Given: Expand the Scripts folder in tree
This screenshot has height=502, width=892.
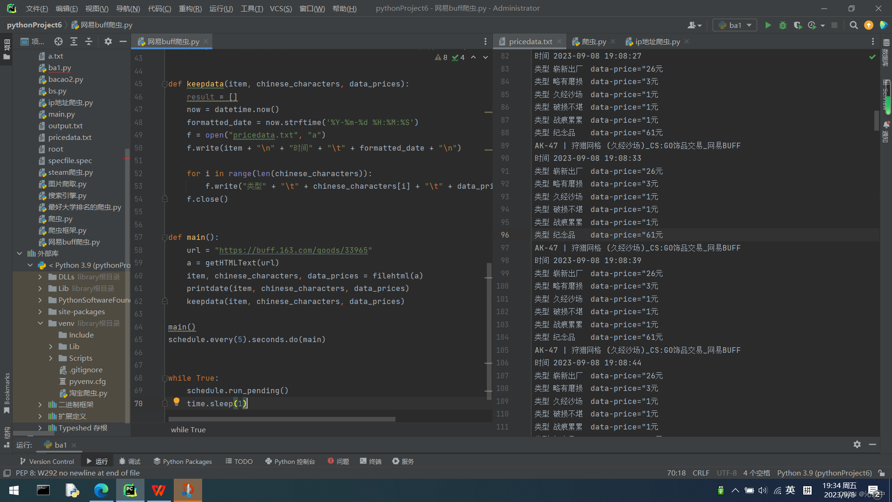Looking at the screenshot, I should coord(51,358).
